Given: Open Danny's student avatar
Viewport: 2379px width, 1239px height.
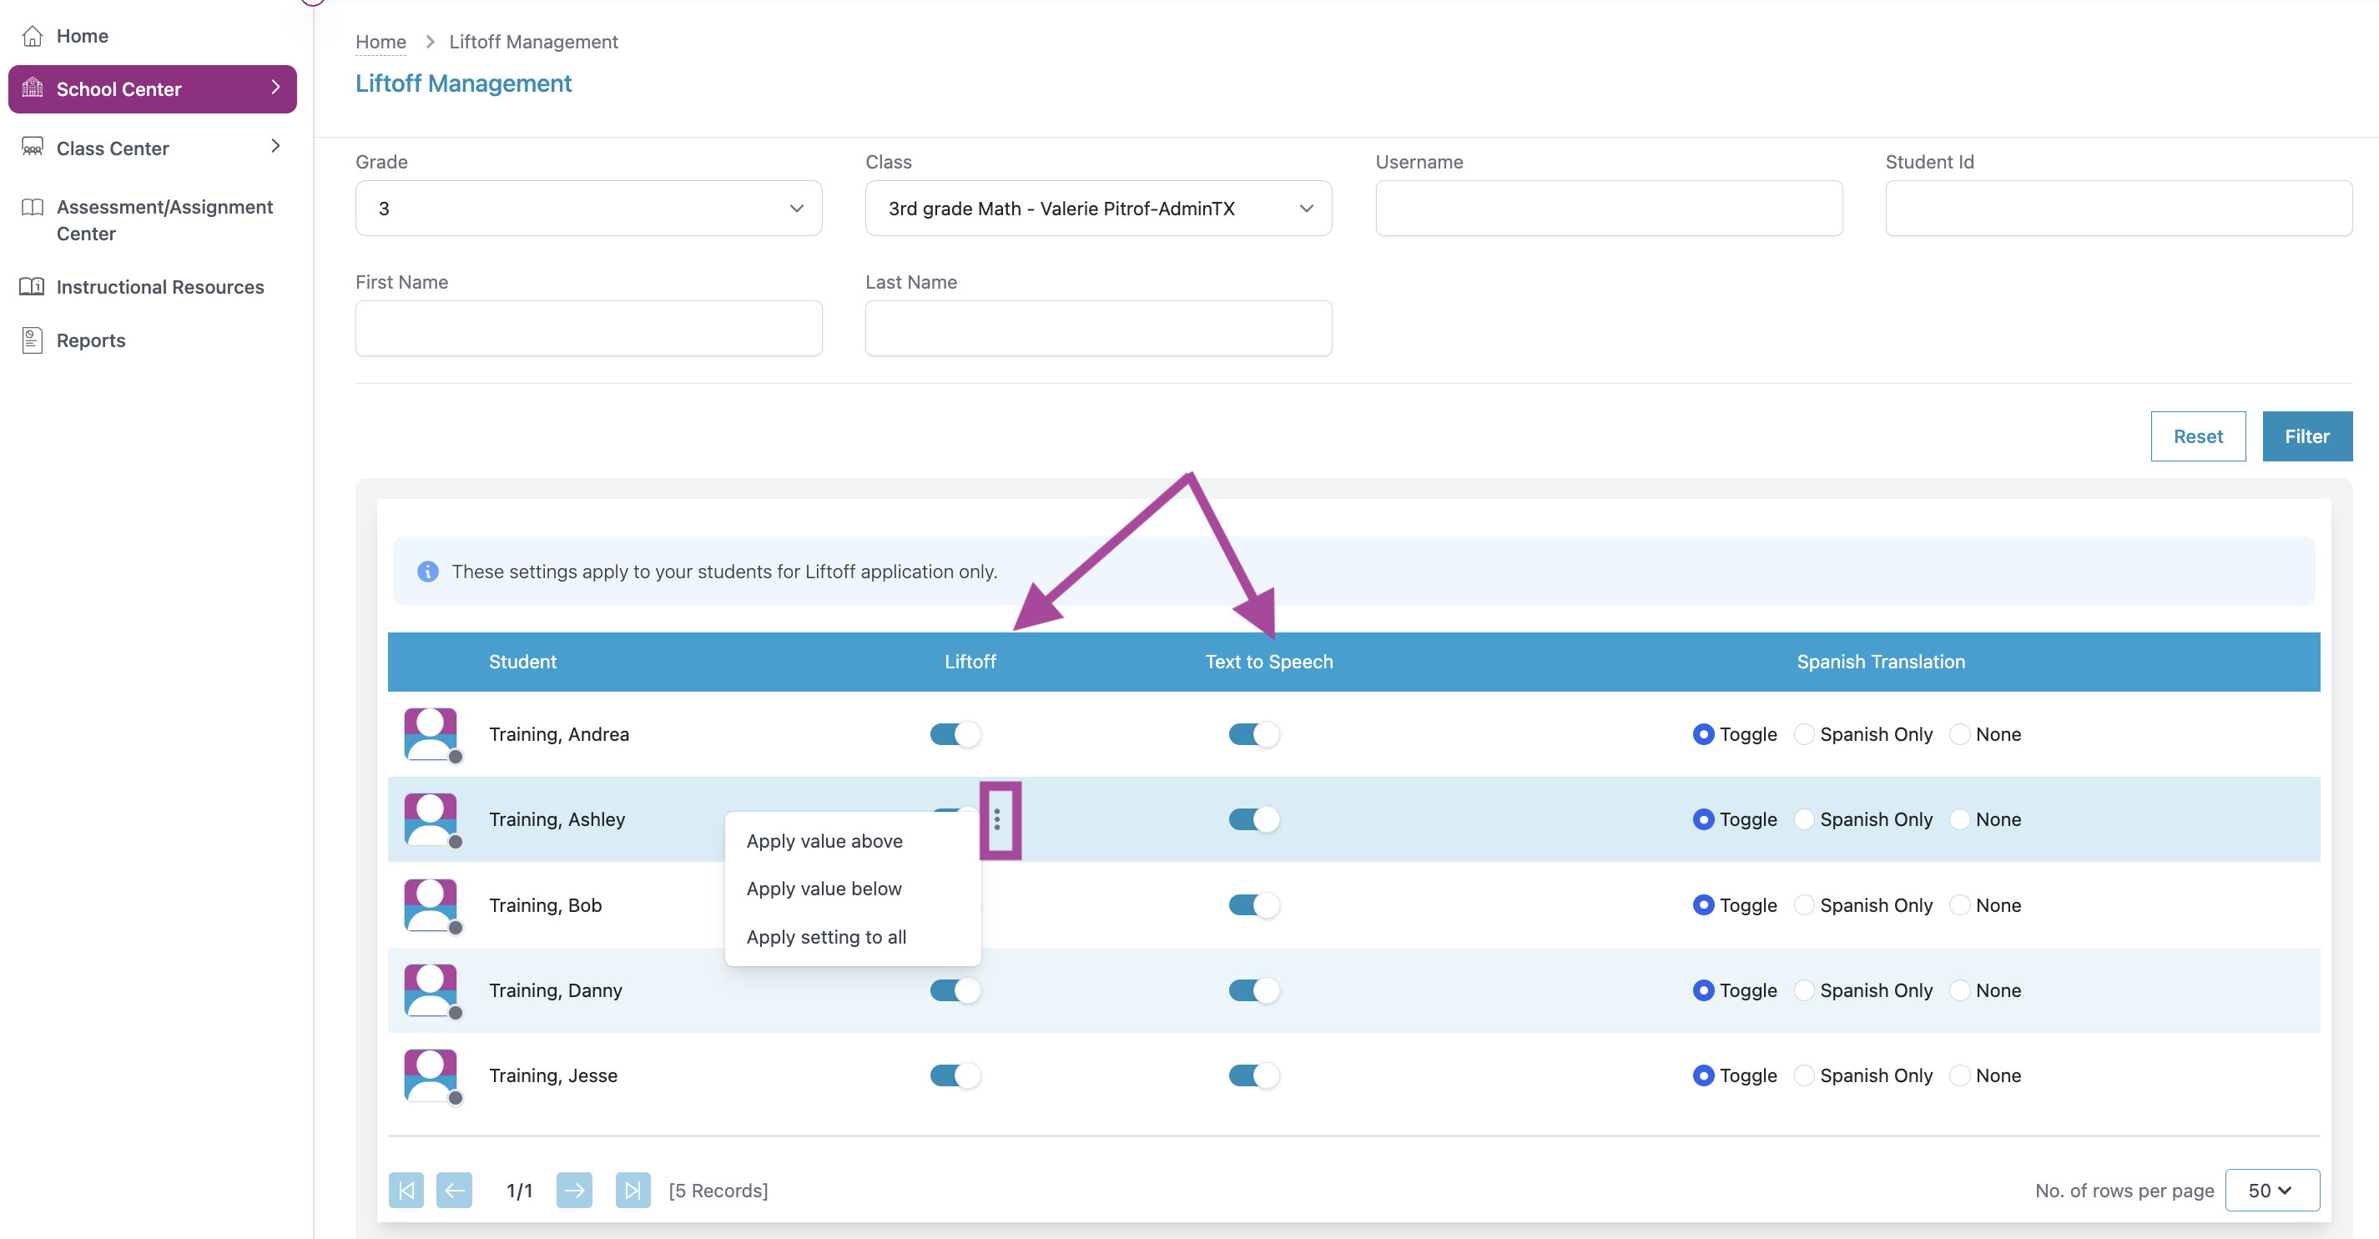Looking at the screenshot, I should (x=431, y=990).
